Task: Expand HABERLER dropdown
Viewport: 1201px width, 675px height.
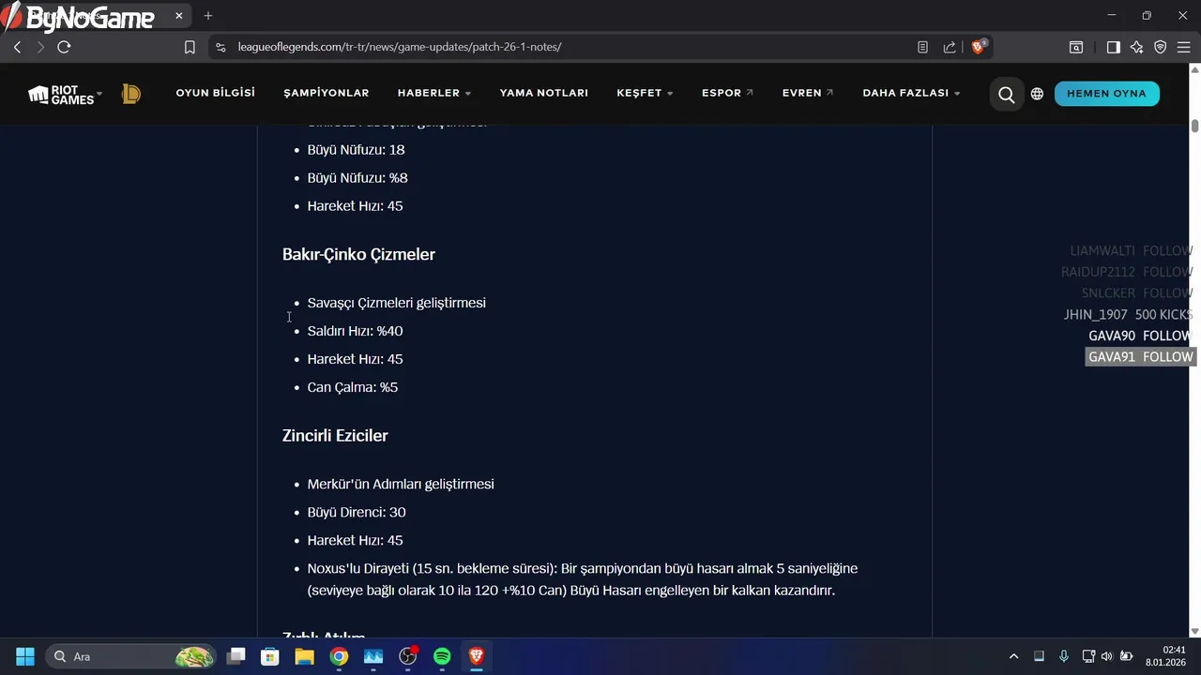Action: (x=434, y=93)
